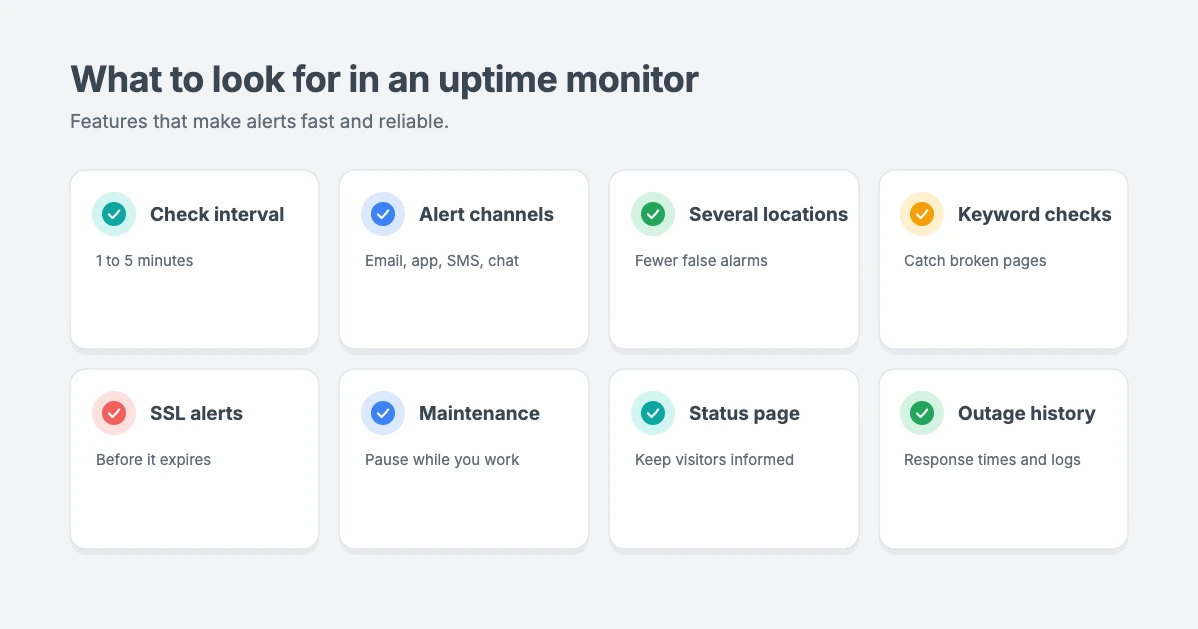
Task: Click the blue checkmark icon beside Alert channels
Action: click(383, 214)
